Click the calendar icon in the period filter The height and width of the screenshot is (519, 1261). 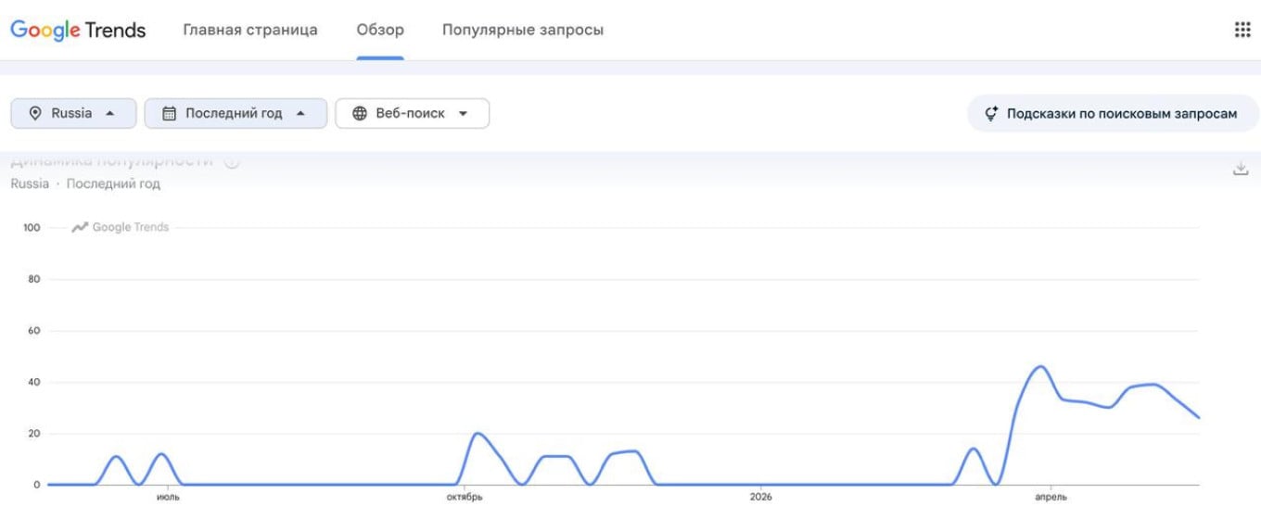pos(169,113)
